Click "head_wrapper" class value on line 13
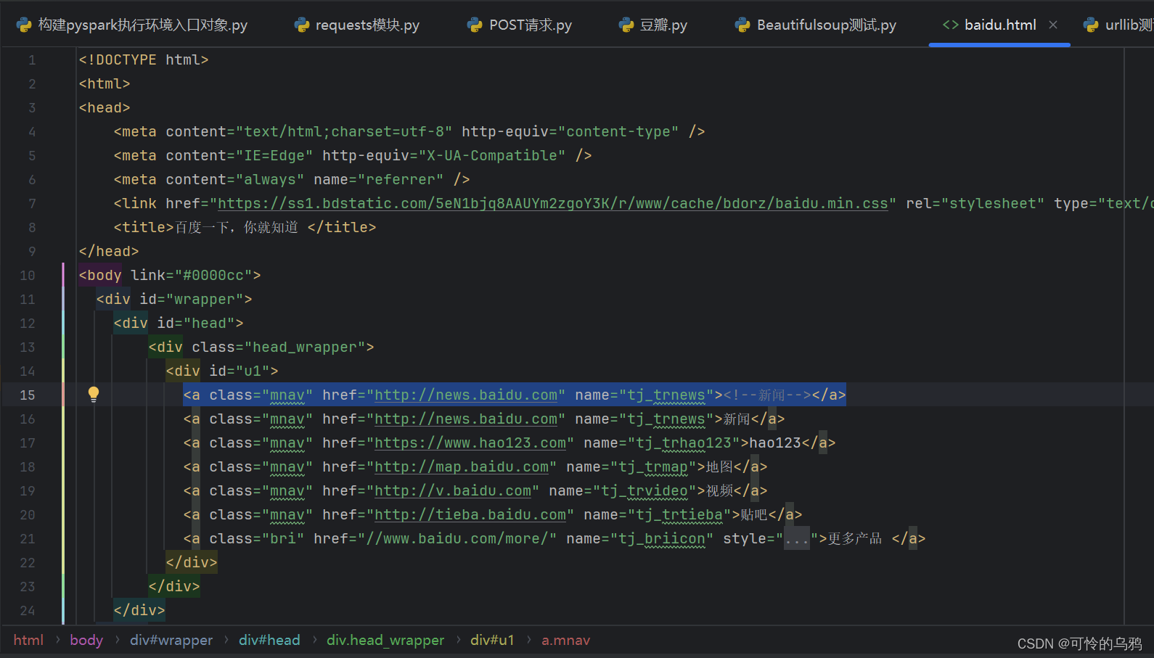 point(305,347)
